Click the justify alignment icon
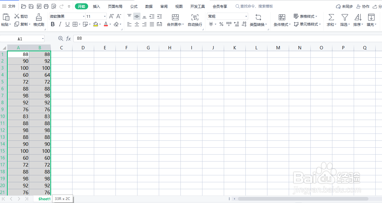382x203 pixels. [152, 24]
